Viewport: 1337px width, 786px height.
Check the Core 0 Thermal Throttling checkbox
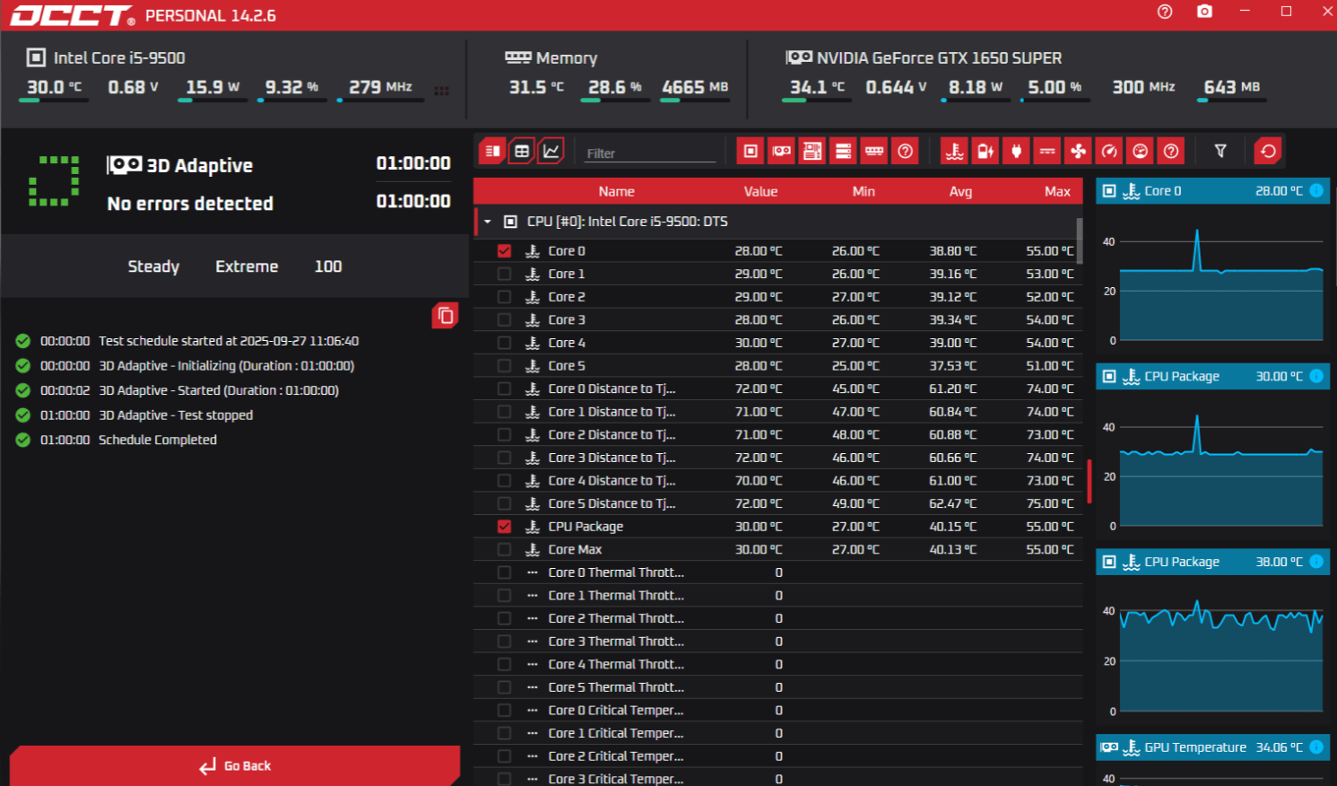tap(504, 572)
